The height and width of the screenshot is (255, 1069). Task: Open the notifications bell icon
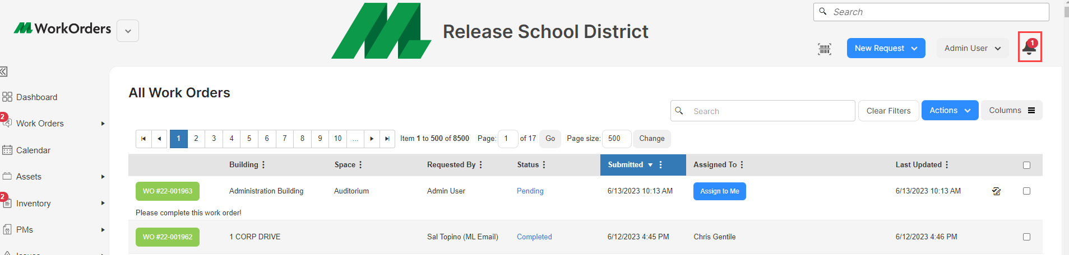tap(1029, 48)
